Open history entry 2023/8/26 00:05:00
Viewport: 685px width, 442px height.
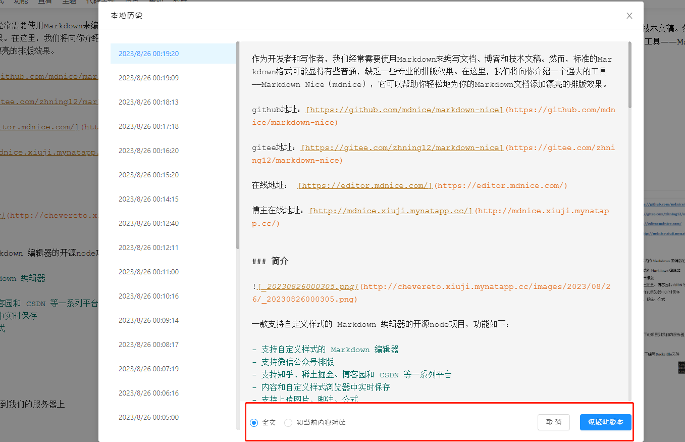[173, 417]
